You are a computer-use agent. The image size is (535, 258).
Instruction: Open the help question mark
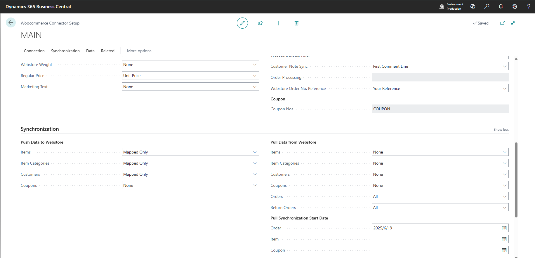(x=529, y=6)
